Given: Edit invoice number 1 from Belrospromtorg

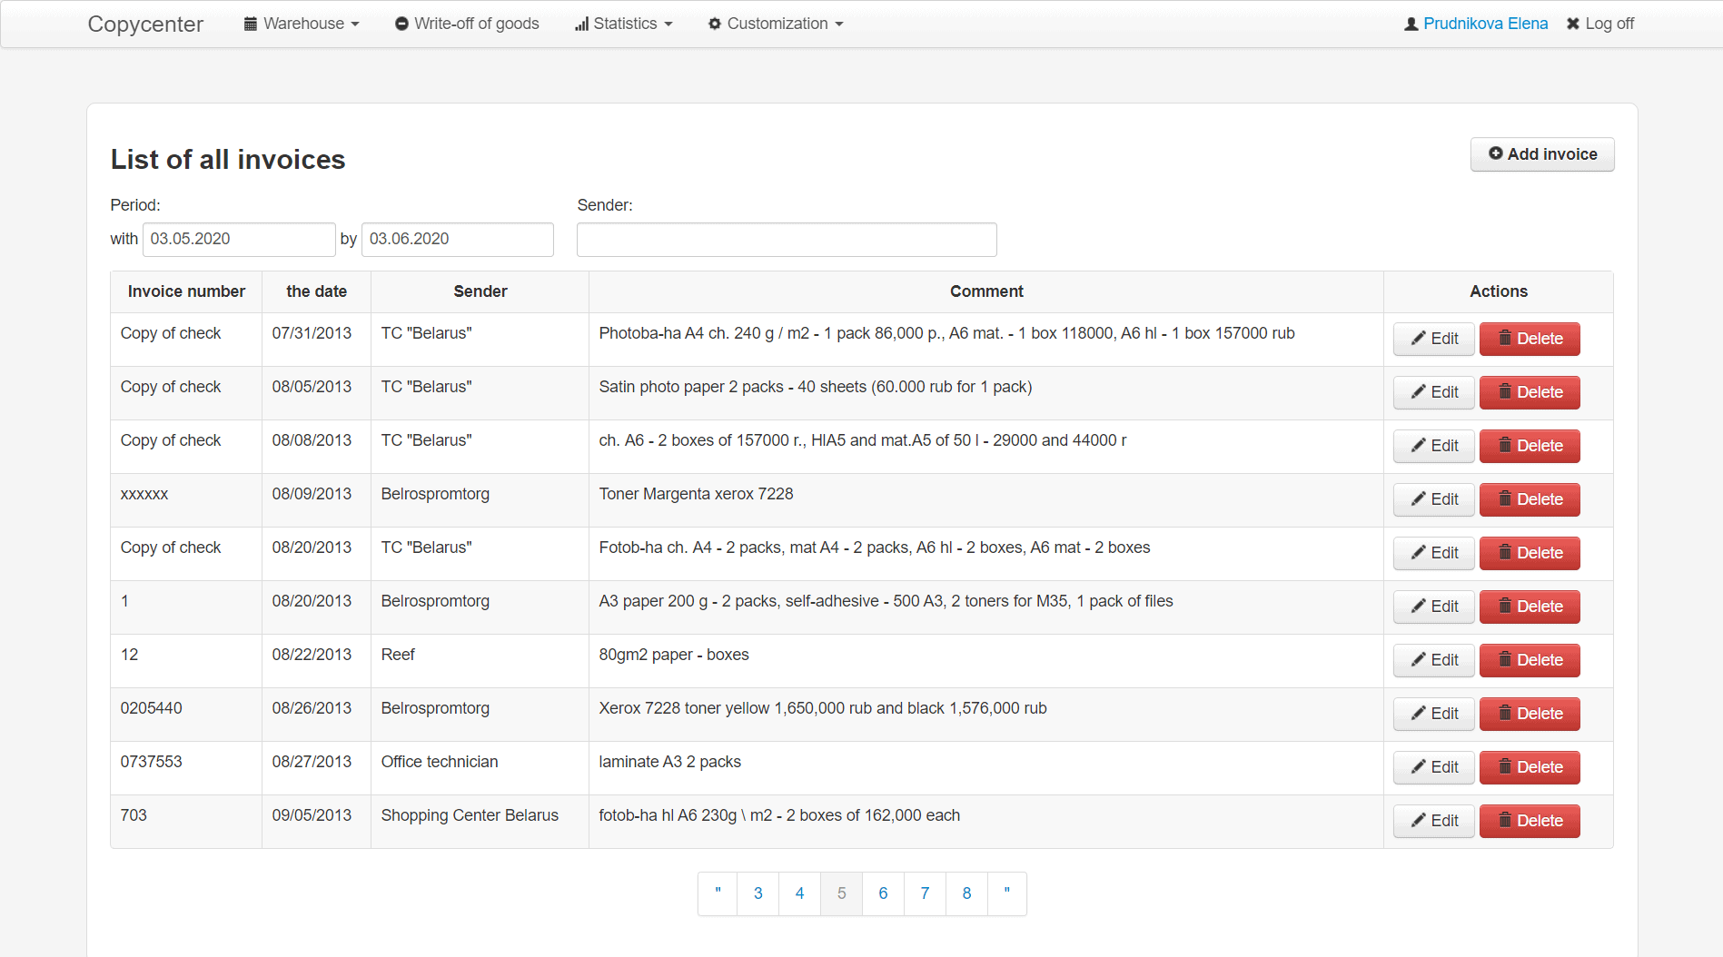Looking at the screenshot, I should tap(1434, 607).
